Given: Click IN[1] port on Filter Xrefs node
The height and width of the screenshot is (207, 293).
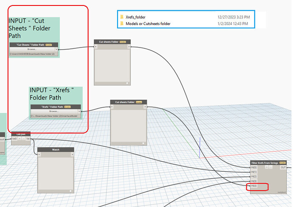Looking at the screenshot, I should coord(254,172).
